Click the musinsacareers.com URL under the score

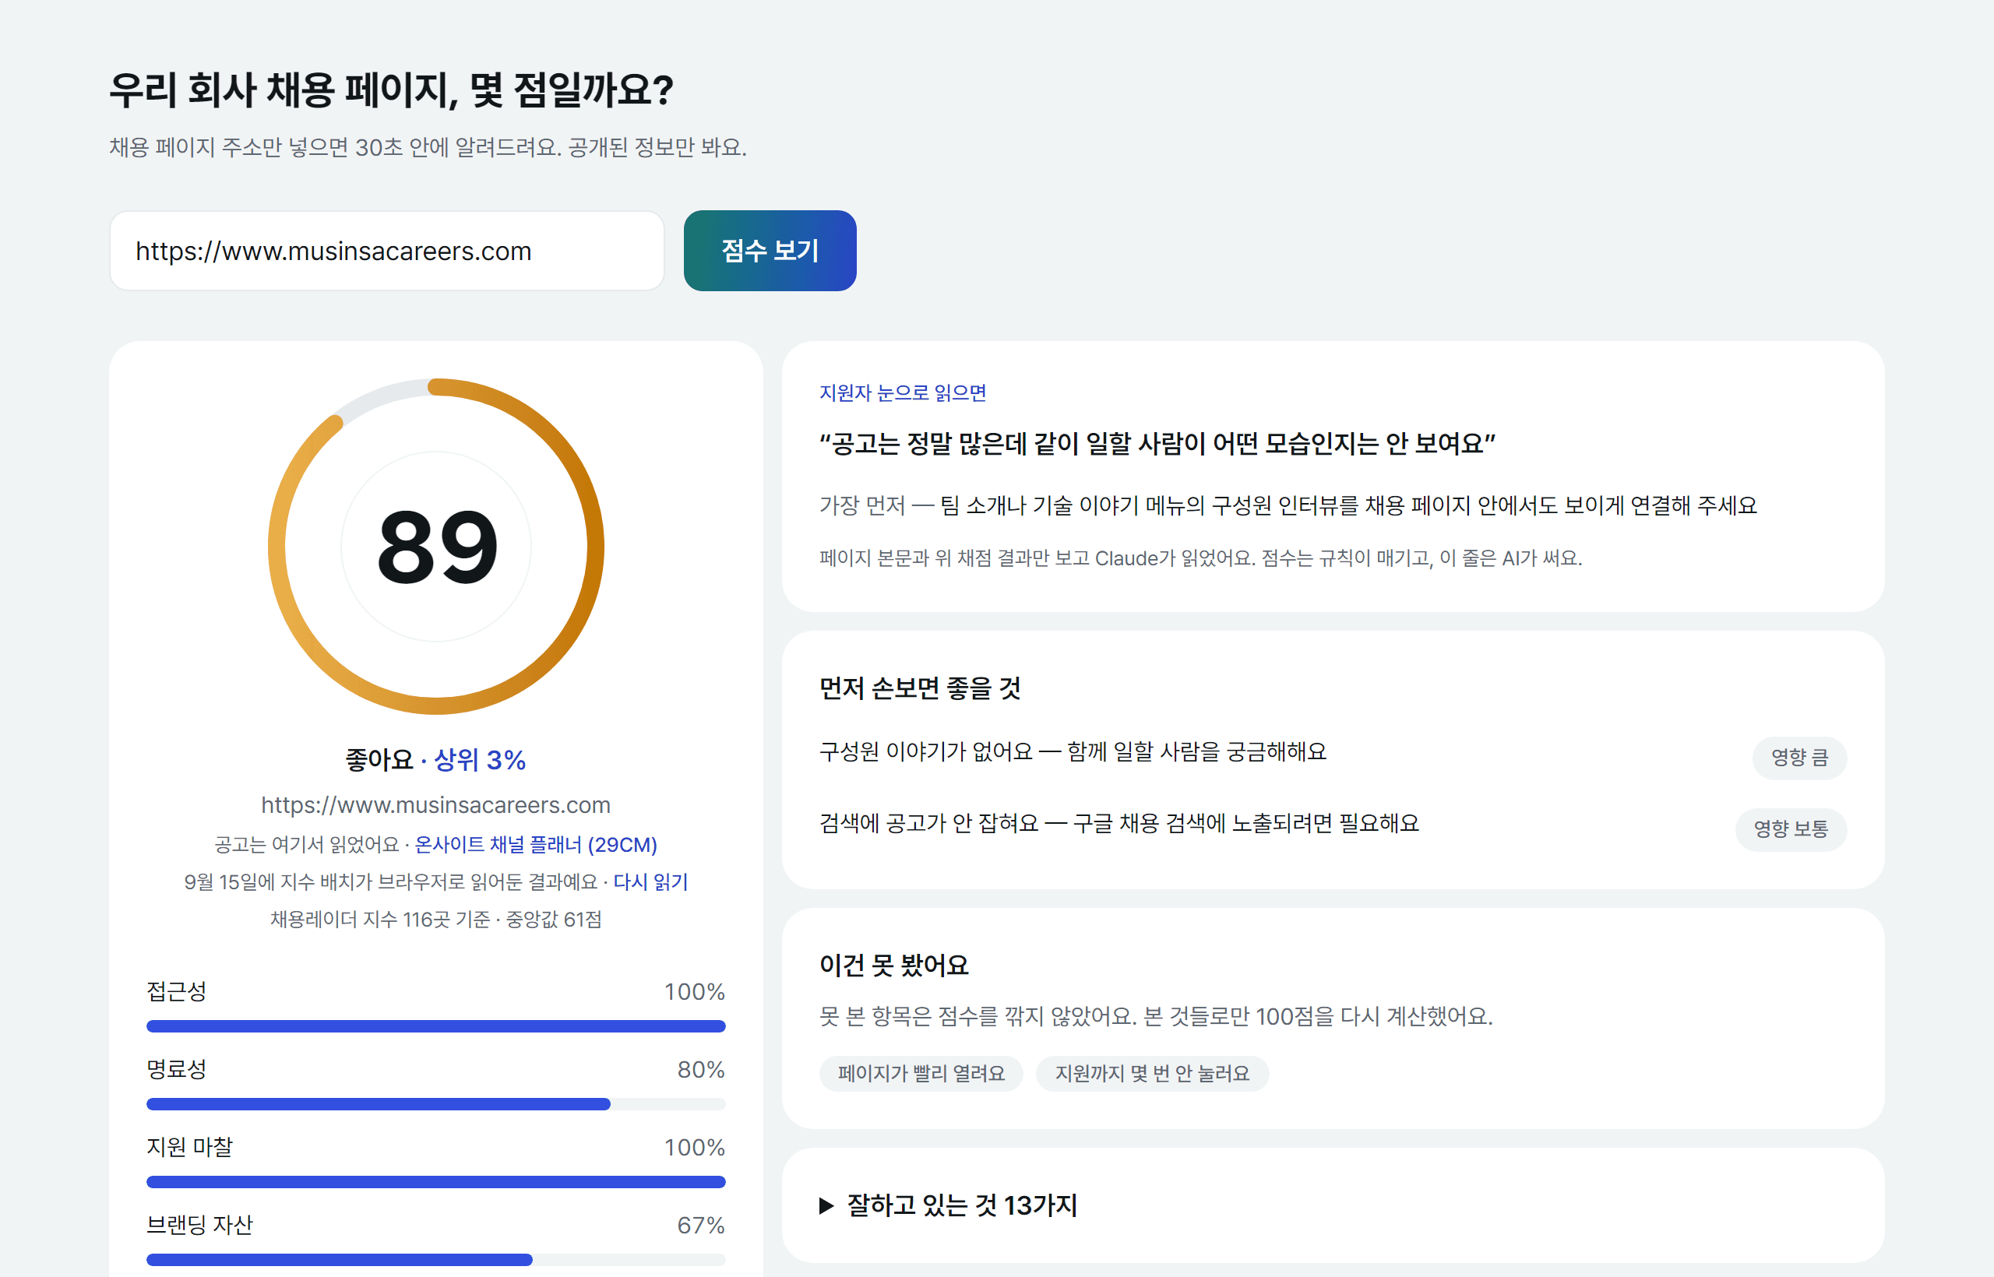tap(436, 805)
